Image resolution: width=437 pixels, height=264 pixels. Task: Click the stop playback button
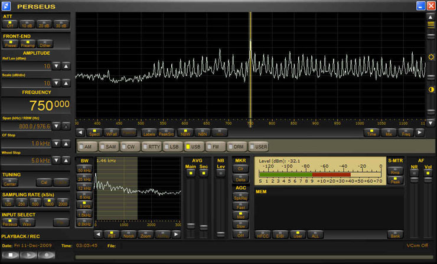11,255
